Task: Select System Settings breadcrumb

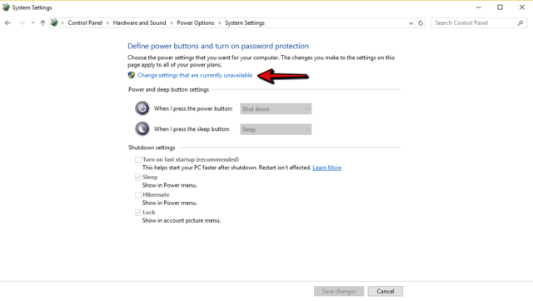Action: click(245, 23)
